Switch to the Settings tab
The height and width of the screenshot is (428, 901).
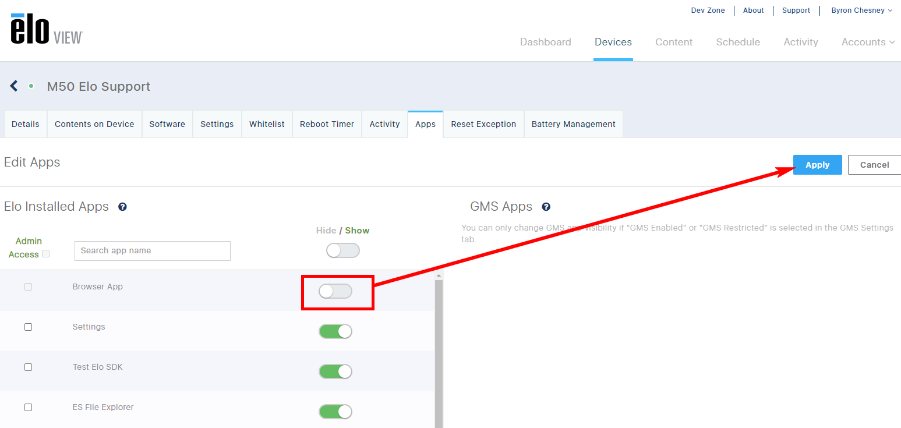(x=217, y=124)
